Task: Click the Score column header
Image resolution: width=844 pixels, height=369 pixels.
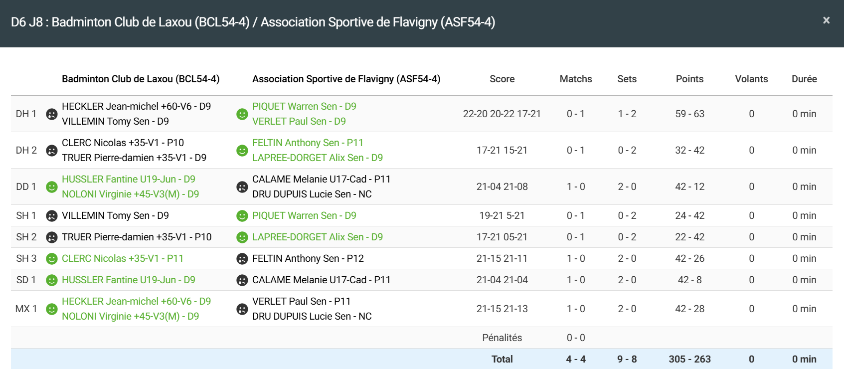Action: pyautogui.click(x=502, y=79)
